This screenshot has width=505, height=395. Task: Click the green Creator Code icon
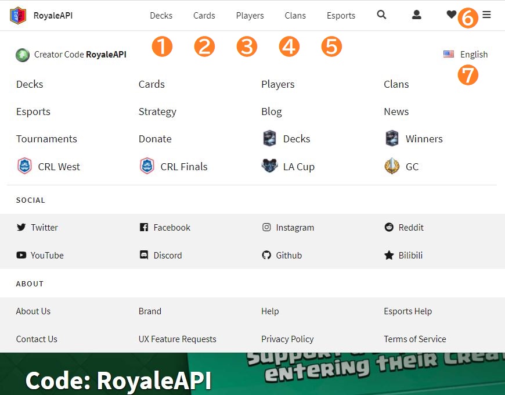click(x=23, y=55)
